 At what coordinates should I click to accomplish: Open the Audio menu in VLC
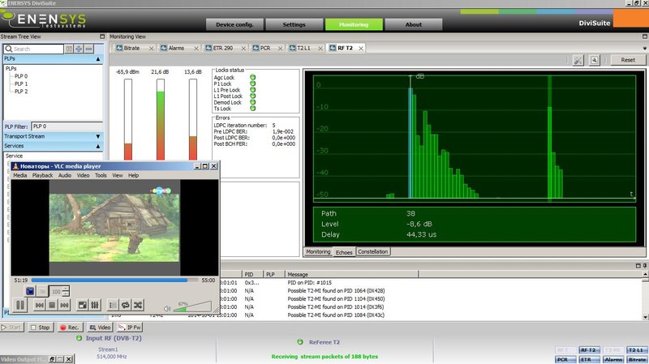click(64, 175)
